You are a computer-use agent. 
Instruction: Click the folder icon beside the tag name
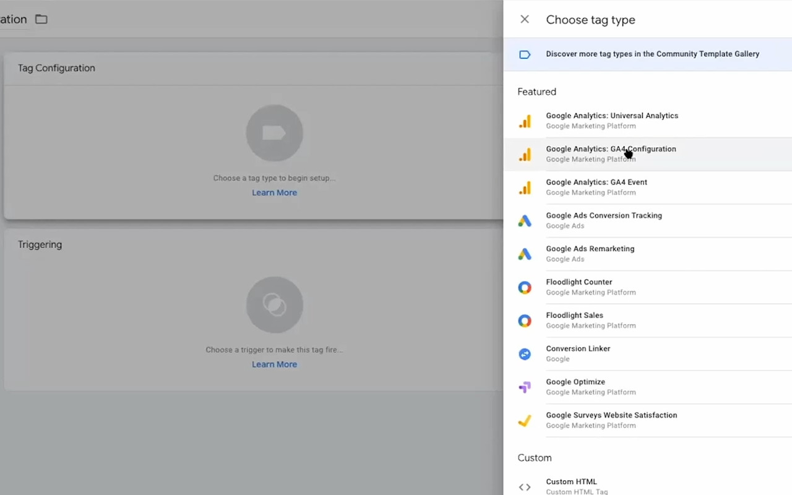click(x=41, y=19)
